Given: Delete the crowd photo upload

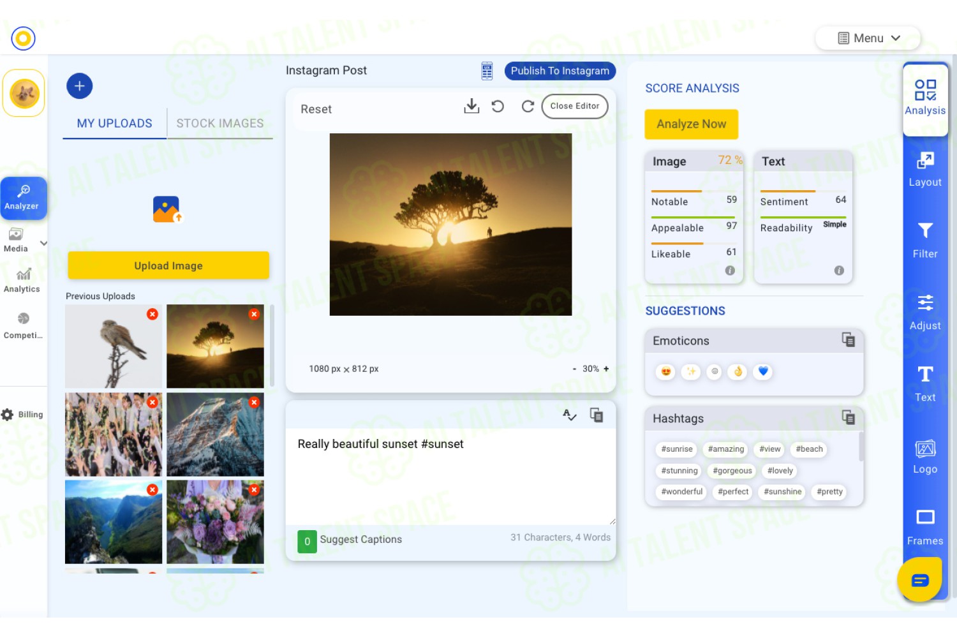Looking at the screenshot, I should 152,402.
